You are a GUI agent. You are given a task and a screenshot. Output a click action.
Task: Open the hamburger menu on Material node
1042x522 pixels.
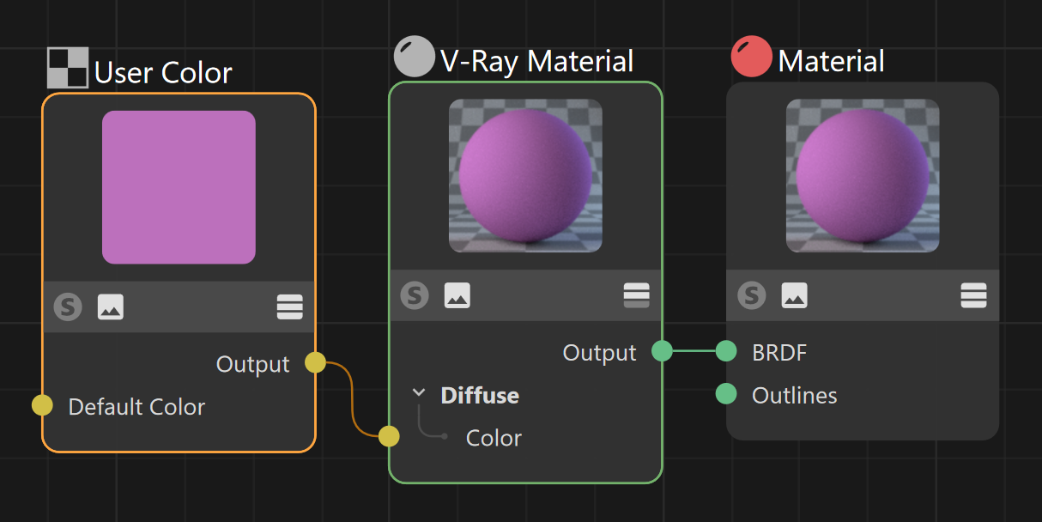(x=973, y=295)
